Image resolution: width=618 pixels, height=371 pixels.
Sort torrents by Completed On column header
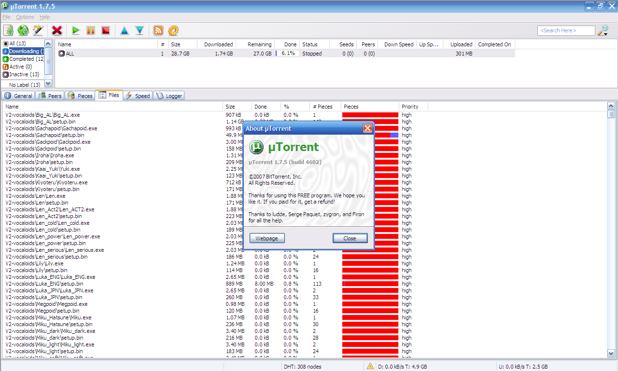point(494,44)
